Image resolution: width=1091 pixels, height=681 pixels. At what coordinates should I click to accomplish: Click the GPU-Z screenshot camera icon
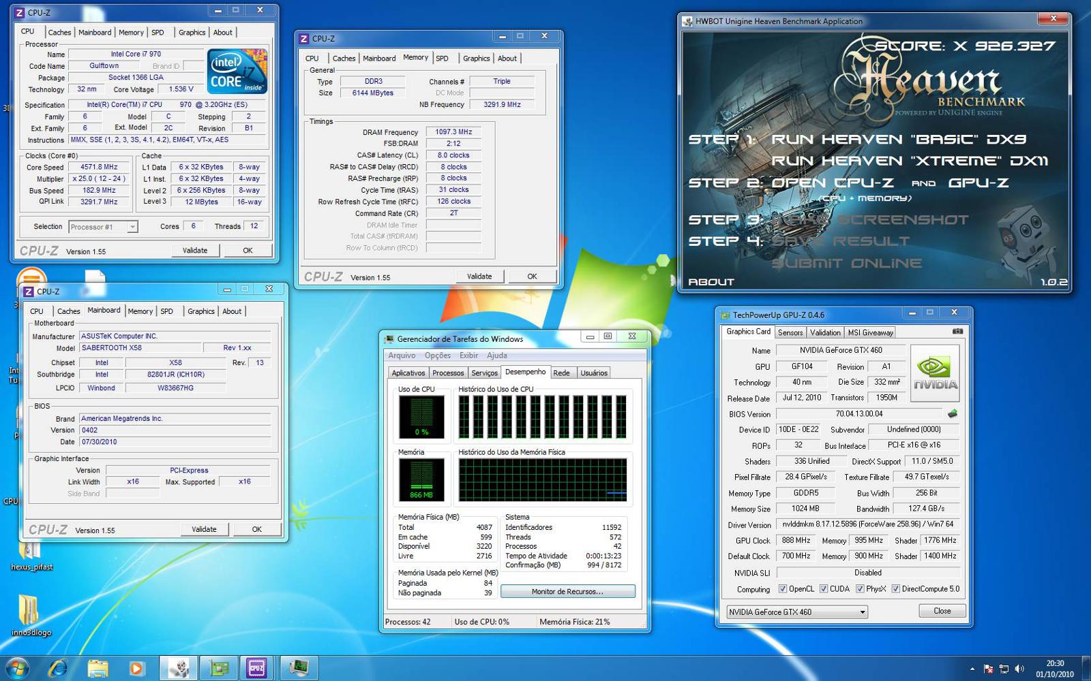(x=957, y=332)
